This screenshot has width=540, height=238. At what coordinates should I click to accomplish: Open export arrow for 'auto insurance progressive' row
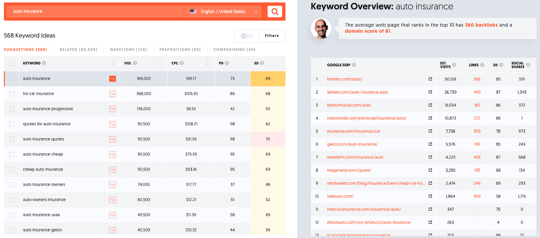112,109
